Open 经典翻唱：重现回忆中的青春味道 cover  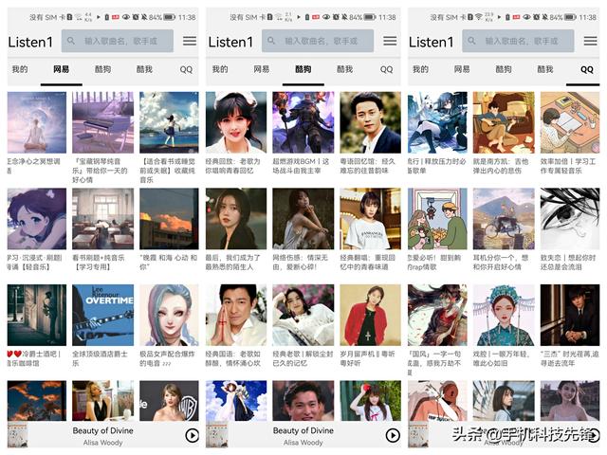click(x=371, y=219)
